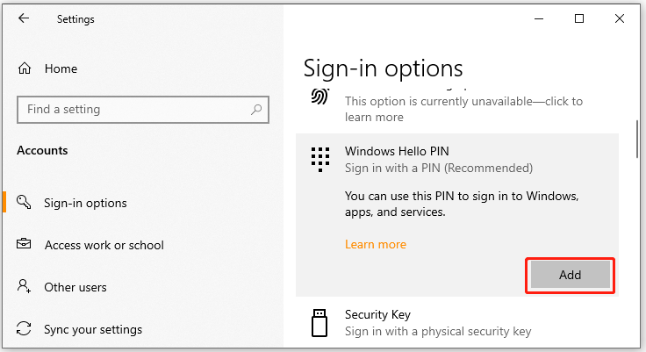This screenshot has width=646, height=352.
Task: Open the orange Learn more link
Action: pyautogui.click(x=376, y=244)
